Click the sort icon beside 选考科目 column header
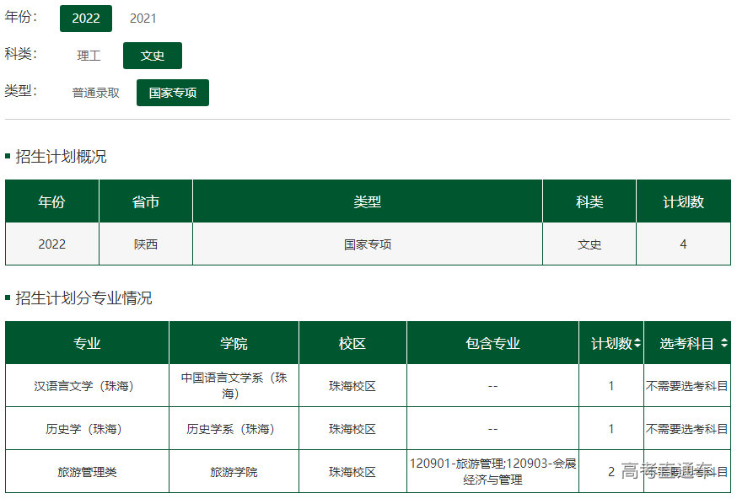This screenshot has height=504, width=737. pyautogui.click(x=724, y=344)
